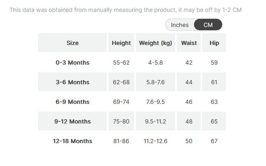
Task: Click the Height column header
Action: pyautogui.click(x=121, y=43)
